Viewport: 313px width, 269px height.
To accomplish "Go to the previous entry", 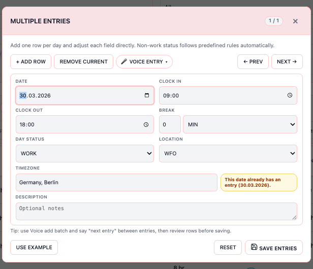I will click(253, 62).
